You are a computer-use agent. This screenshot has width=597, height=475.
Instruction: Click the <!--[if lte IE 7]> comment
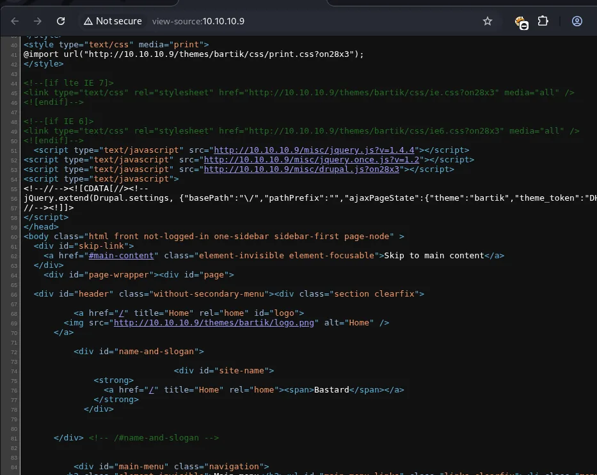[68, 83]
